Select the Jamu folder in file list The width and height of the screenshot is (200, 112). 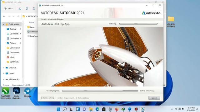(32, 27)
